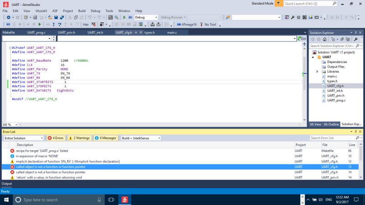The height and width of the screenshot is (205, 365).
Task: Click the Copy icon in toolbar
Action: 76,17
